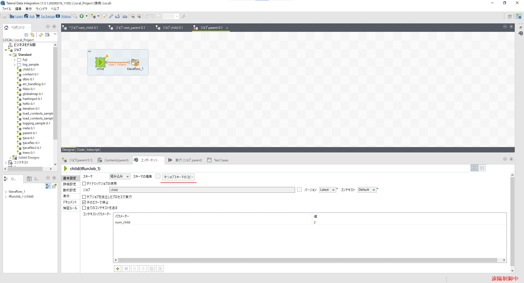The image size is (524, 283).
Task: Click the context parameters horizontal scrollbar
Action: (307, 260)
